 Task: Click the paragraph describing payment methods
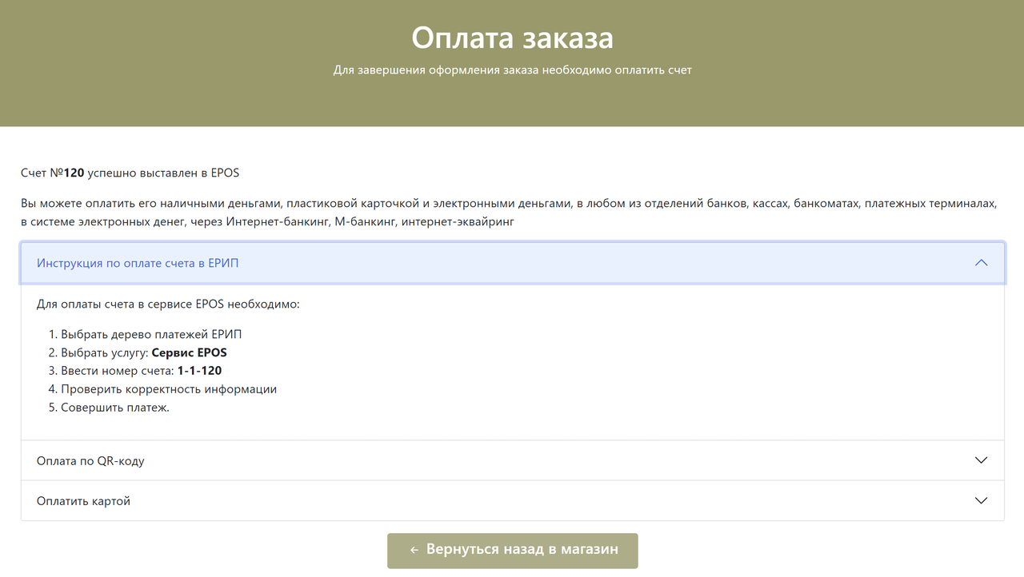tap(509, 213)
